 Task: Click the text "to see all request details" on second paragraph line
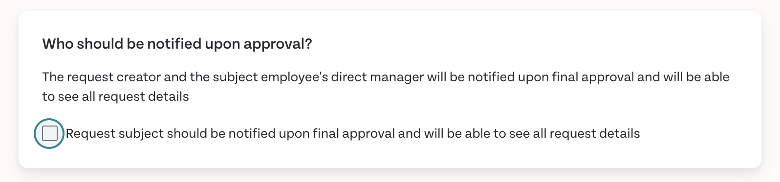coord(116,97)
